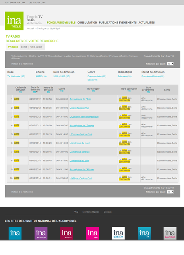Click Contact in footer
Screen dimensions: 184x255
coord(107,212)
